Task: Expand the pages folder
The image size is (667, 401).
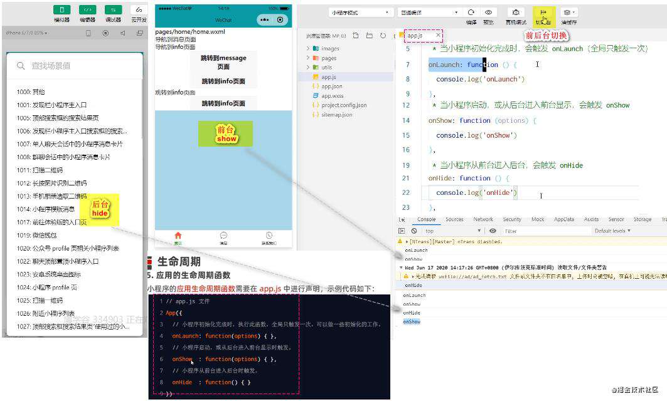Action: click(x=308, y=58)
